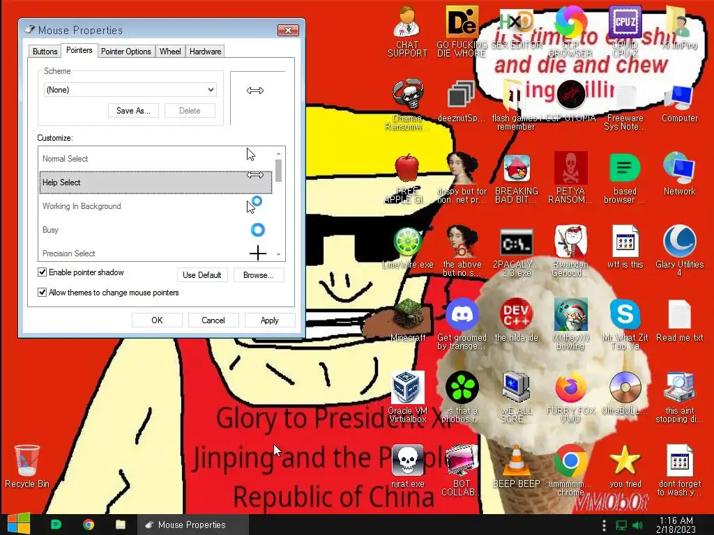Open the WE ALL SCRE computer icon
The height and width of the screenshot is (535, 714).
(517, 387)
